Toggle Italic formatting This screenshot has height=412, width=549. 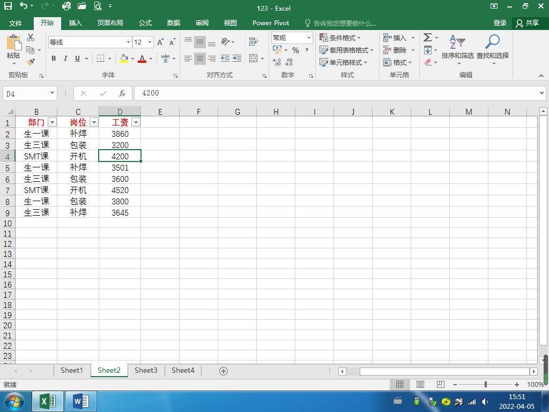pos(65,58)
